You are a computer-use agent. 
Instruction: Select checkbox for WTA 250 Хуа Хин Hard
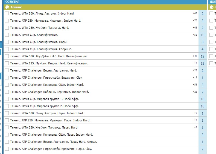pos(7,28)
